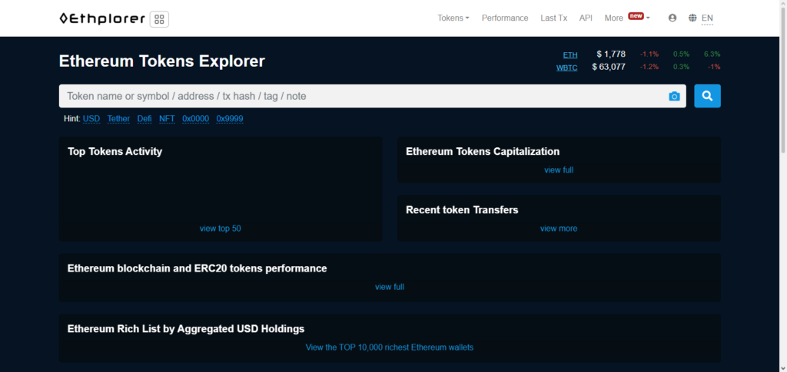
Task: Click the NFT search hint
Action: [167, 119]
